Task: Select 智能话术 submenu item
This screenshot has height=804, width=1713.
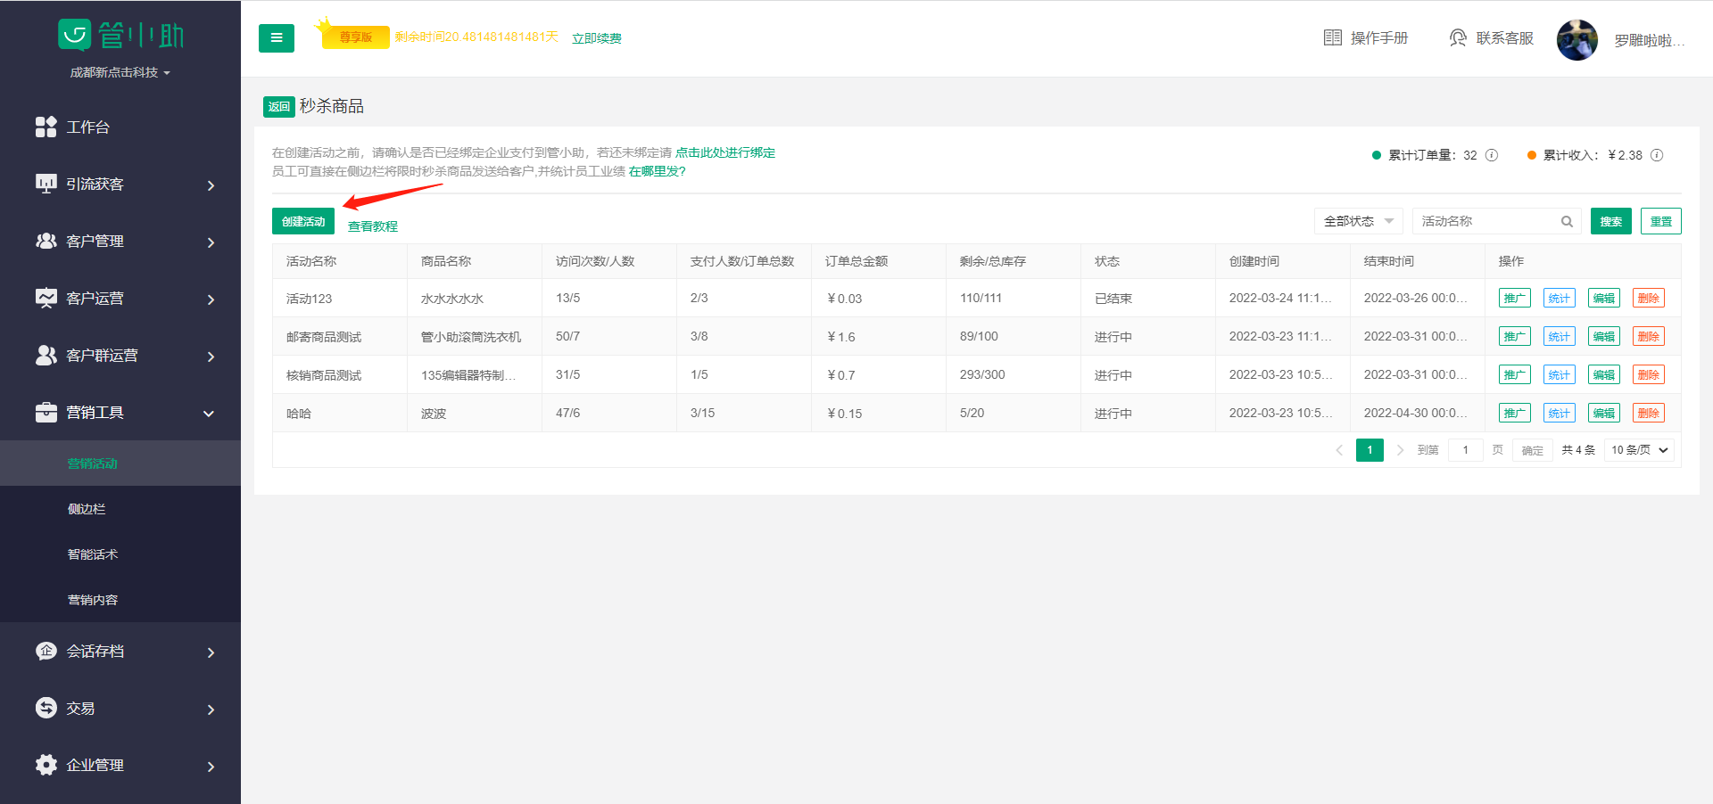Action: click(x=120, y=554)
